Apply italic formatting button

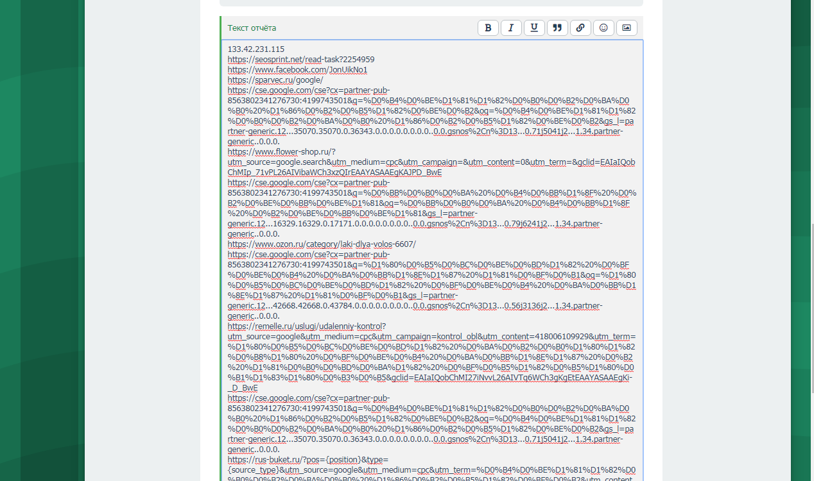511,28
